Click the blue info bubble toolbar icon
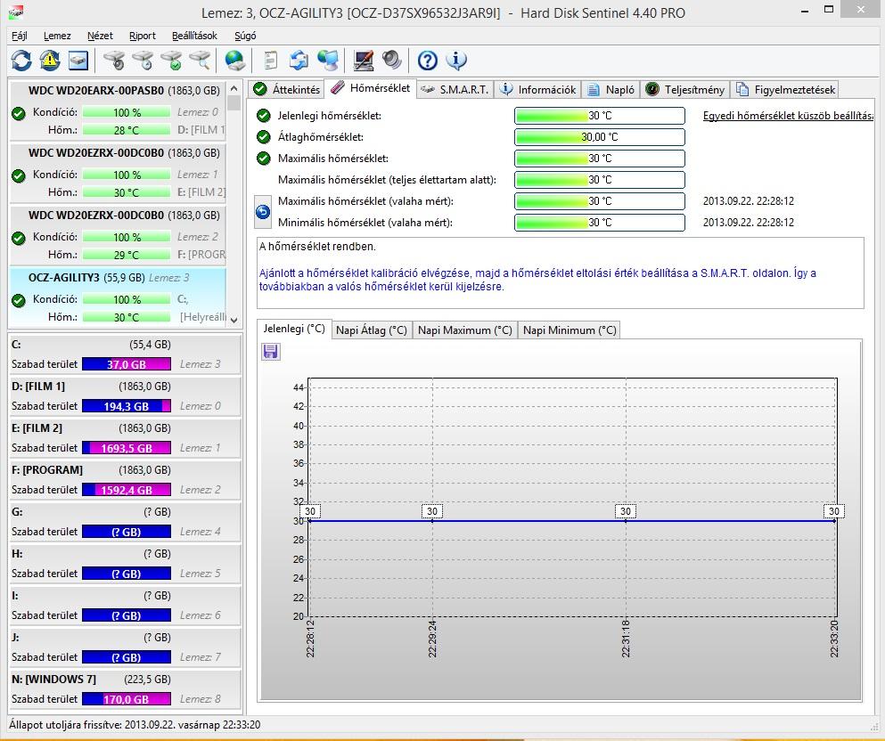Image resolution: width=885 pixels, height=741 pixels. click(456, 61)
